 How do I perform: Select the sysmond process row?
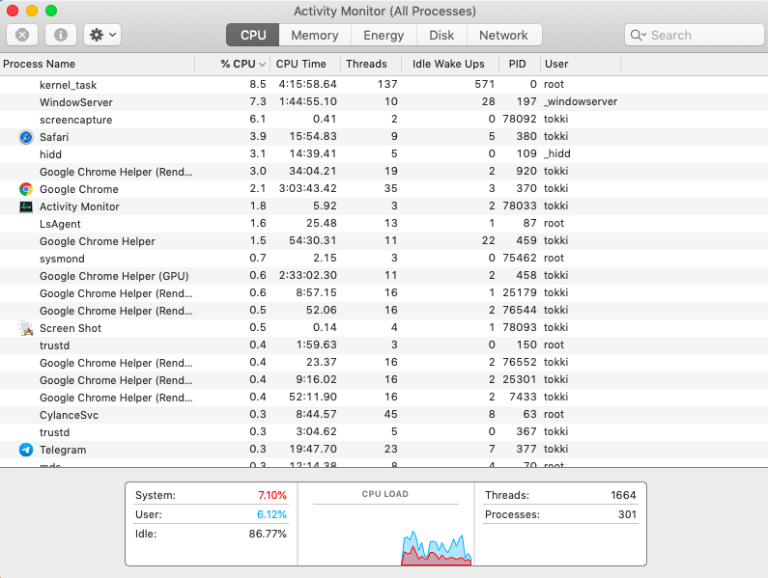[384, 259]
